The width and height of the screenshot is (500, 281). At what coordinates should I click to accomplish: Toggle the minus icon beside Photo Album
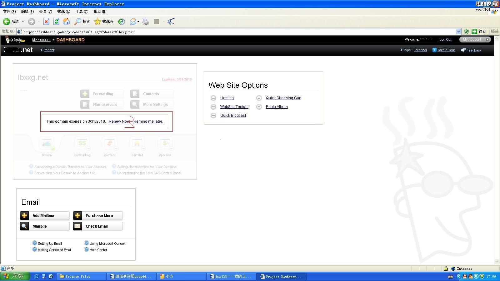pos(259,107)
